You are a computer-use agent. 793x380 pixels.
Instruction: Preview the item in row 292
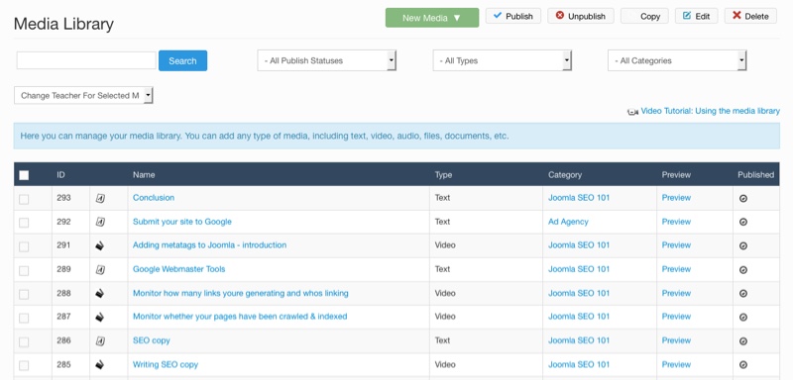tap(676, 222)
